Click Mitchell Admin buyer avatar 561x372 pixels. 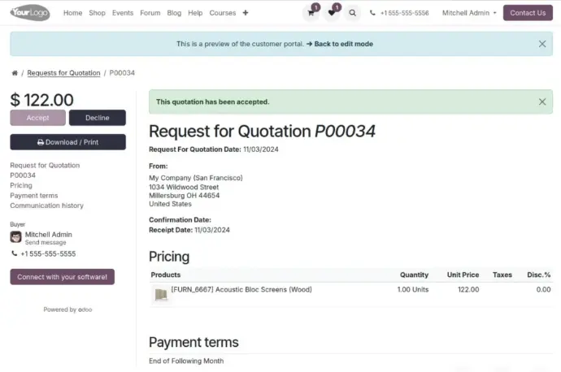coord(15,236)
